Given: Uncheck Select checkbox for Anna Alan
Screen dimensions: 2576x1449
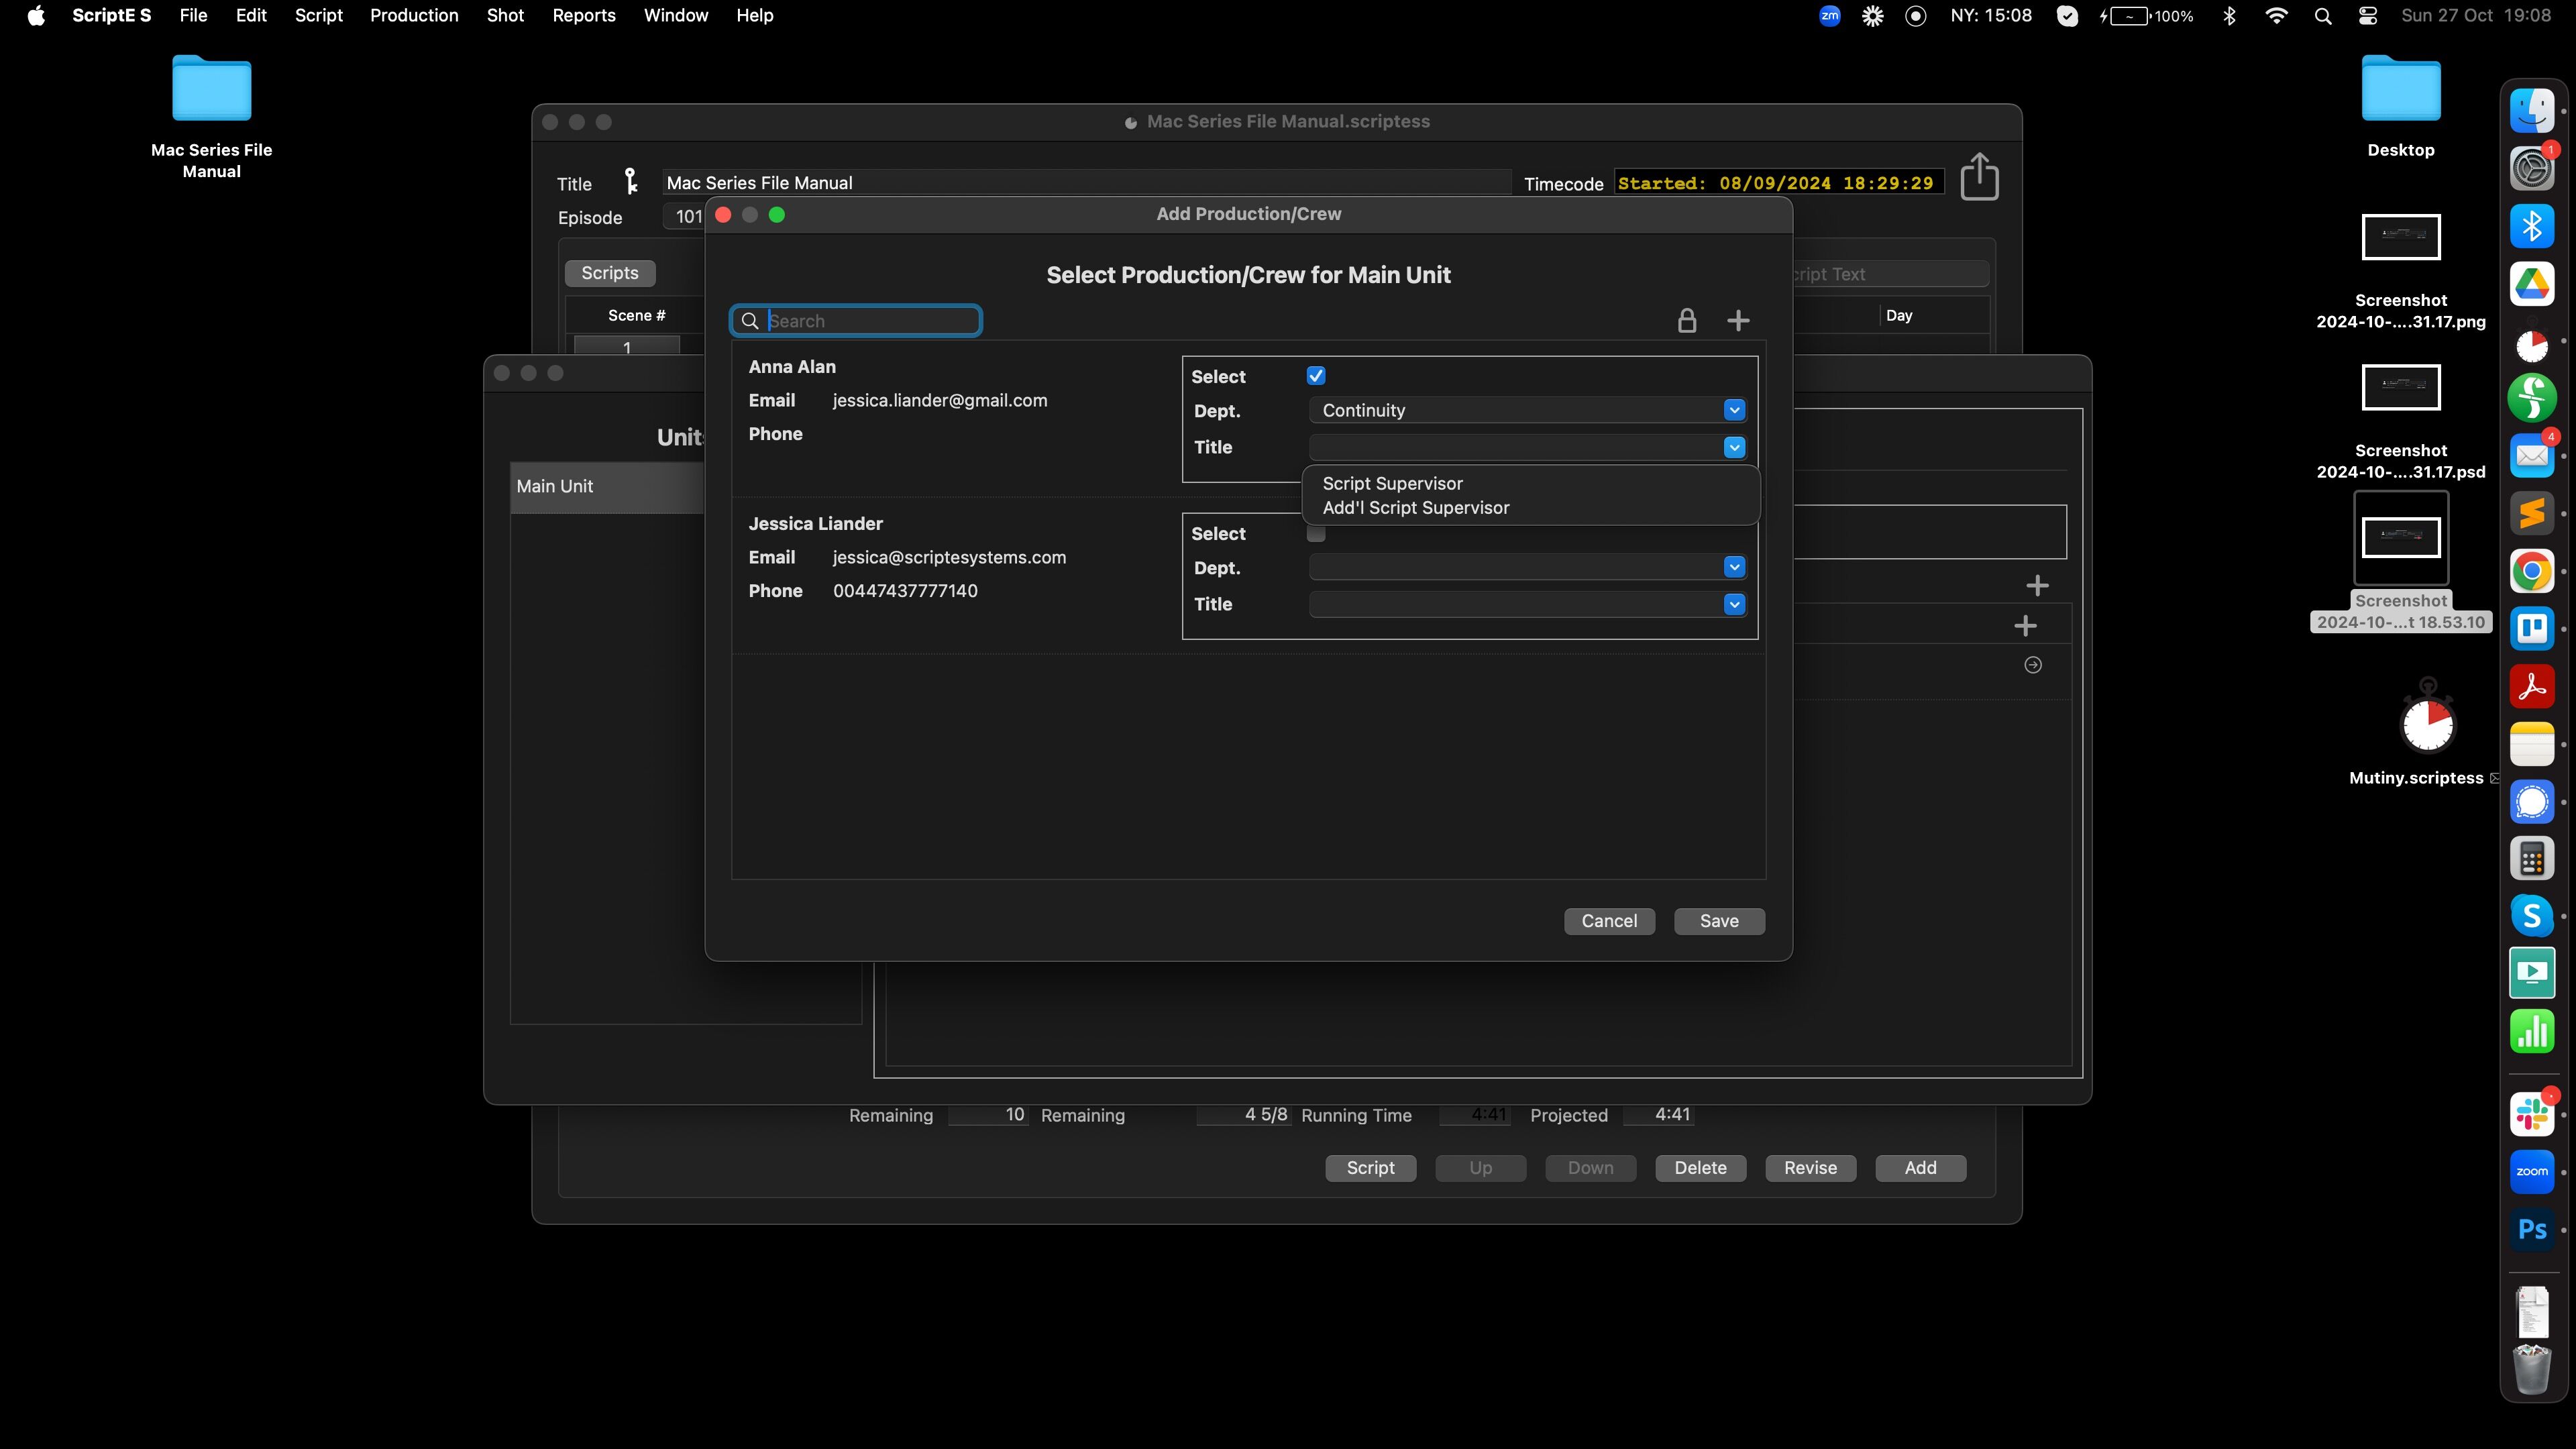Looking at the screenshot, I should [x=1316, y=376].
